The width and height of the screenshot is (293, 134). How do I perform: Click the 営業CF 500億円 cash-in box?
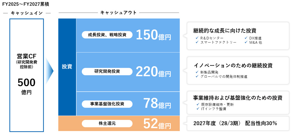pyautogui.click(x=27, y=75)
